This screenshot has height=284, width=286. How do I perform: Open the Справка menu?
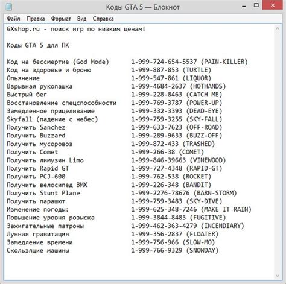tap(103, 19)
